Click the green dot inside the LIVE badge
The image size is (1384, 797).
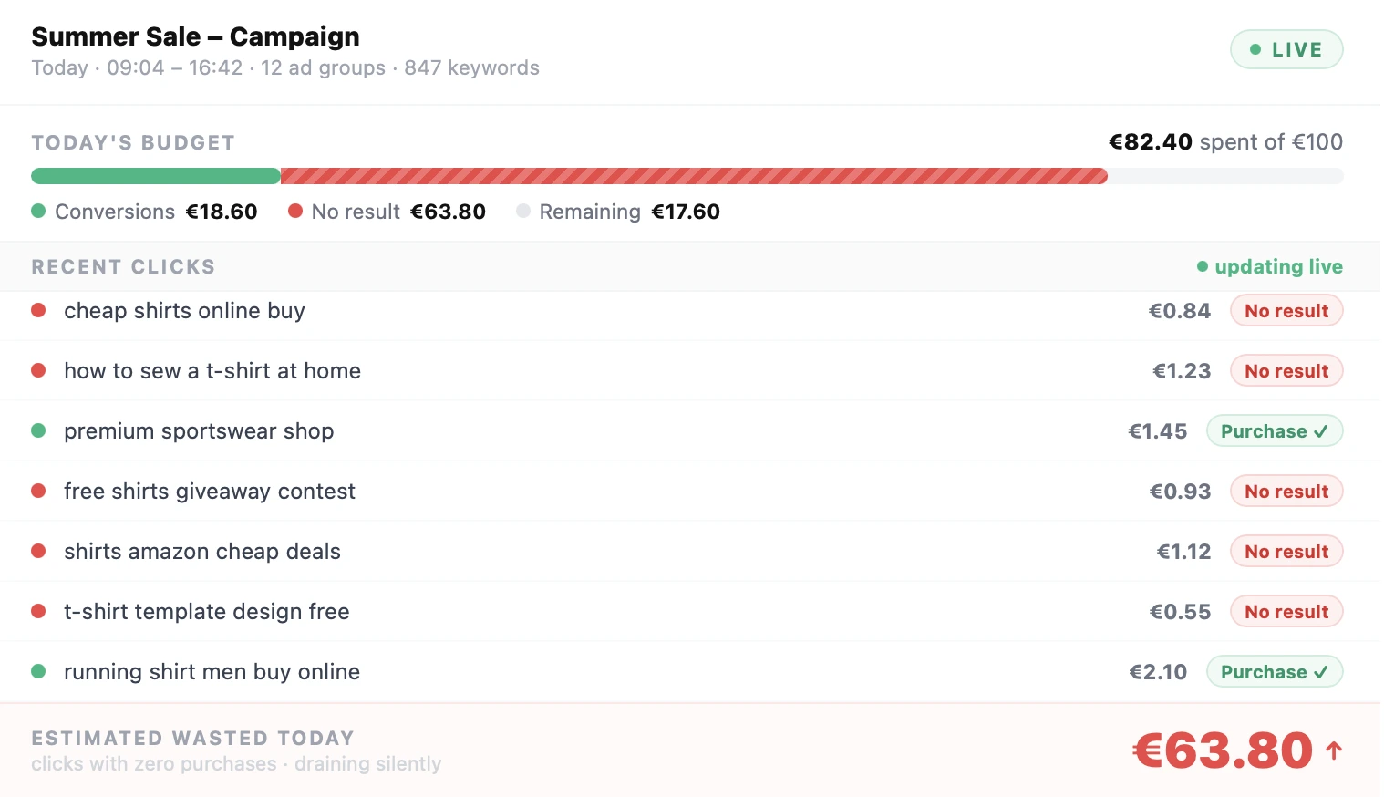[1255, 49]
